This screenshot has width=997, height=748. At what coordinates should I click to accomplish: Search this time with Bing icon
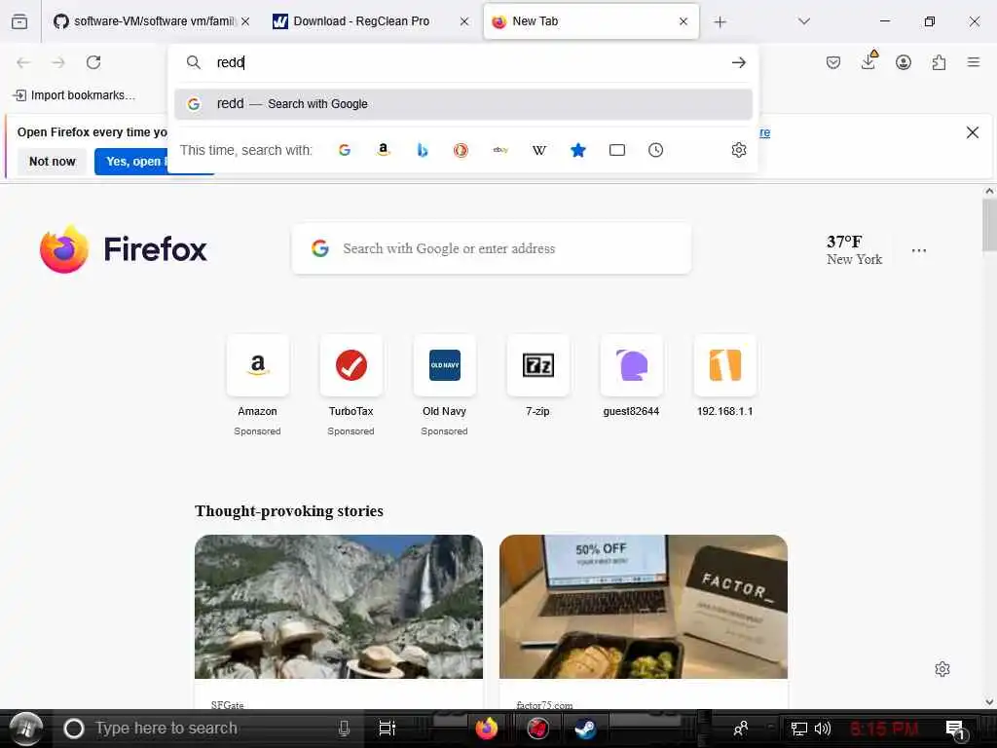[423, 150]
